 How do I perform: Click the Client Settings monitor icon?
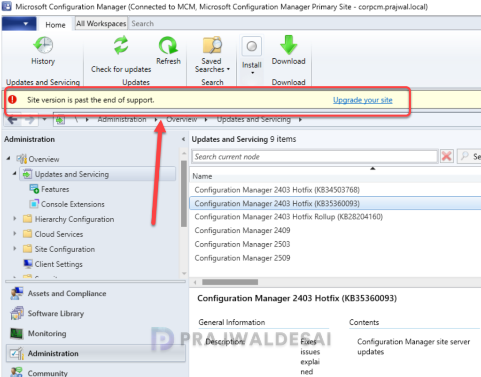click(x=28, y=263)
